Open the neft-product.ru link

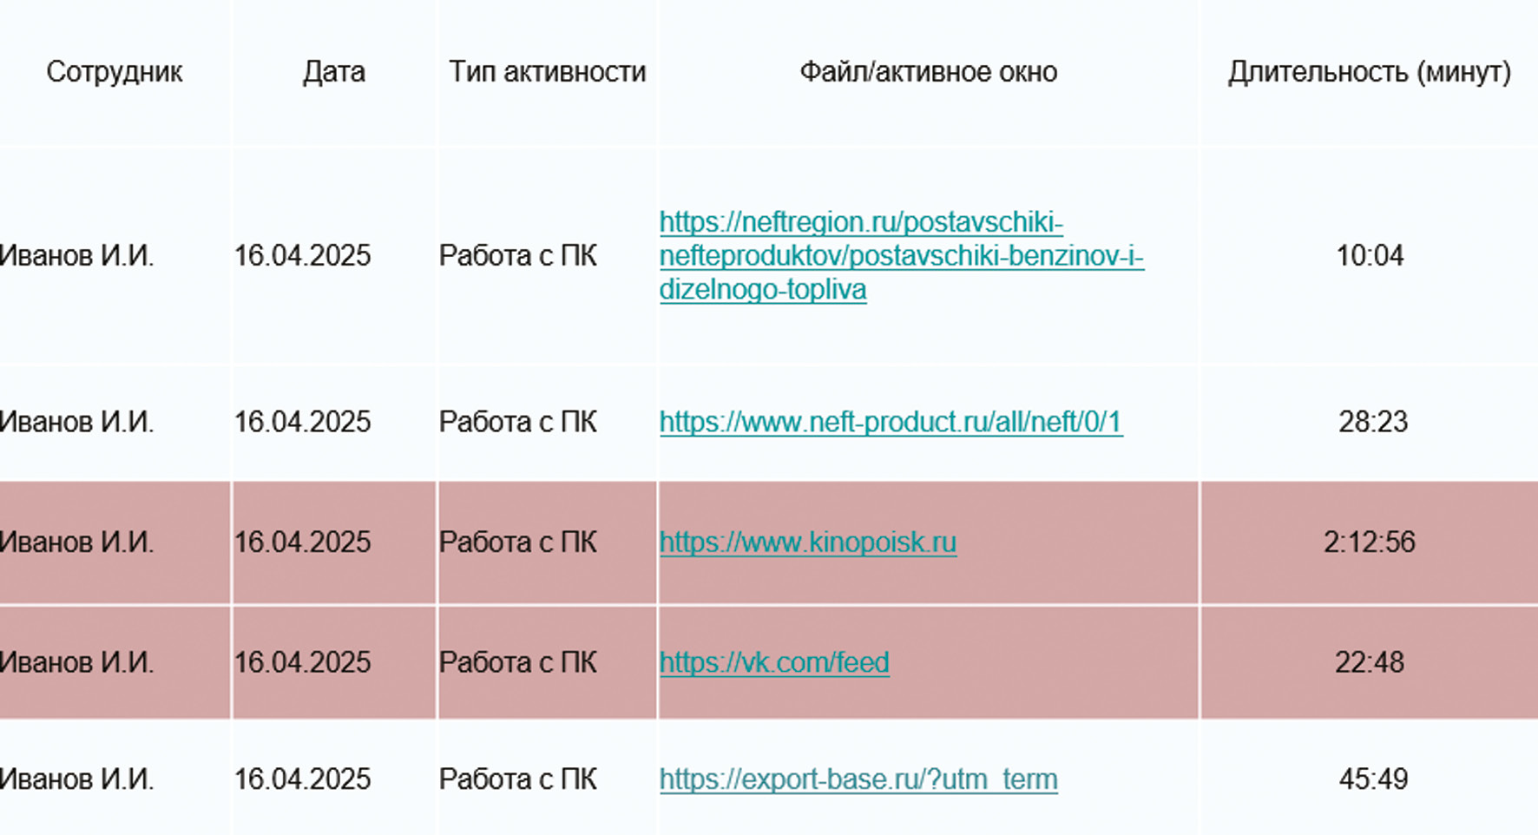tap(891, 422)
